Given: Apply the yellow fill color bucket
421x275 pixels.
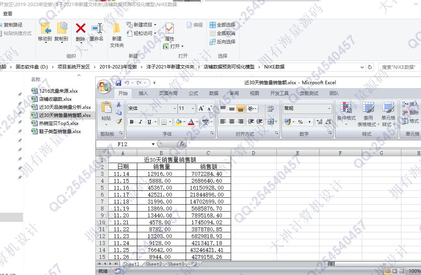Looking at the screenshot, I should [x=178, y=122].
